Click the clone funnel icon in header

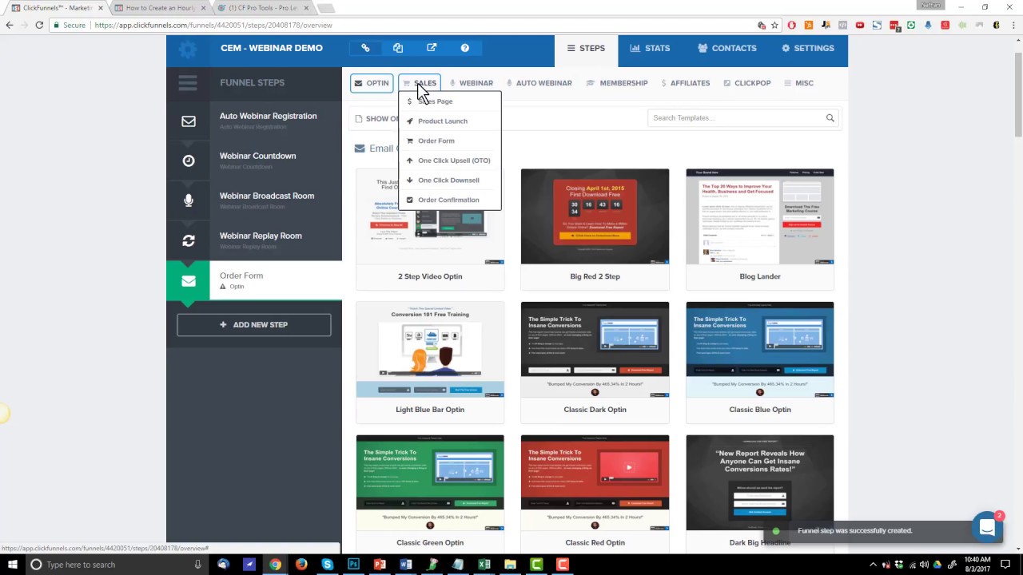[x=398, y=48]
